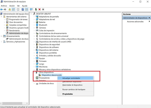The height and width of the screenshot is (108, 151).
Task: Click the Colas de impresión printer icon
Action: 37,30
